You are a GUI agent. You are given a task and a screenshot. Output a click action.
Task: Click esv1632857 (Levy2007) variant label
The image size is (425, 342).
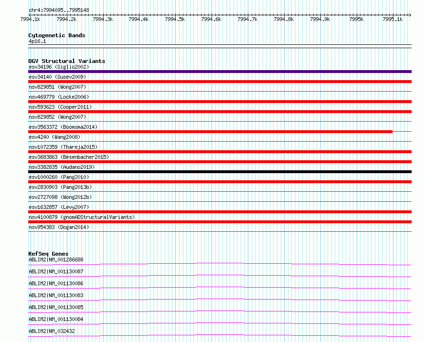pos(59,207)
